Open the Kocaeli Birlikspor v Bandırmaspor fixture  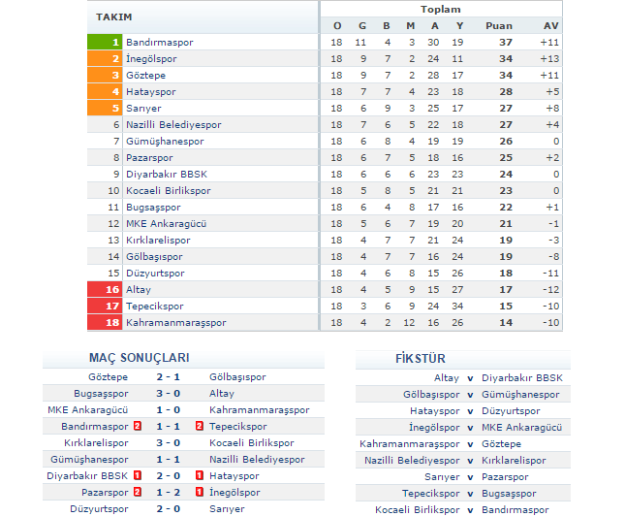(470, 510)
